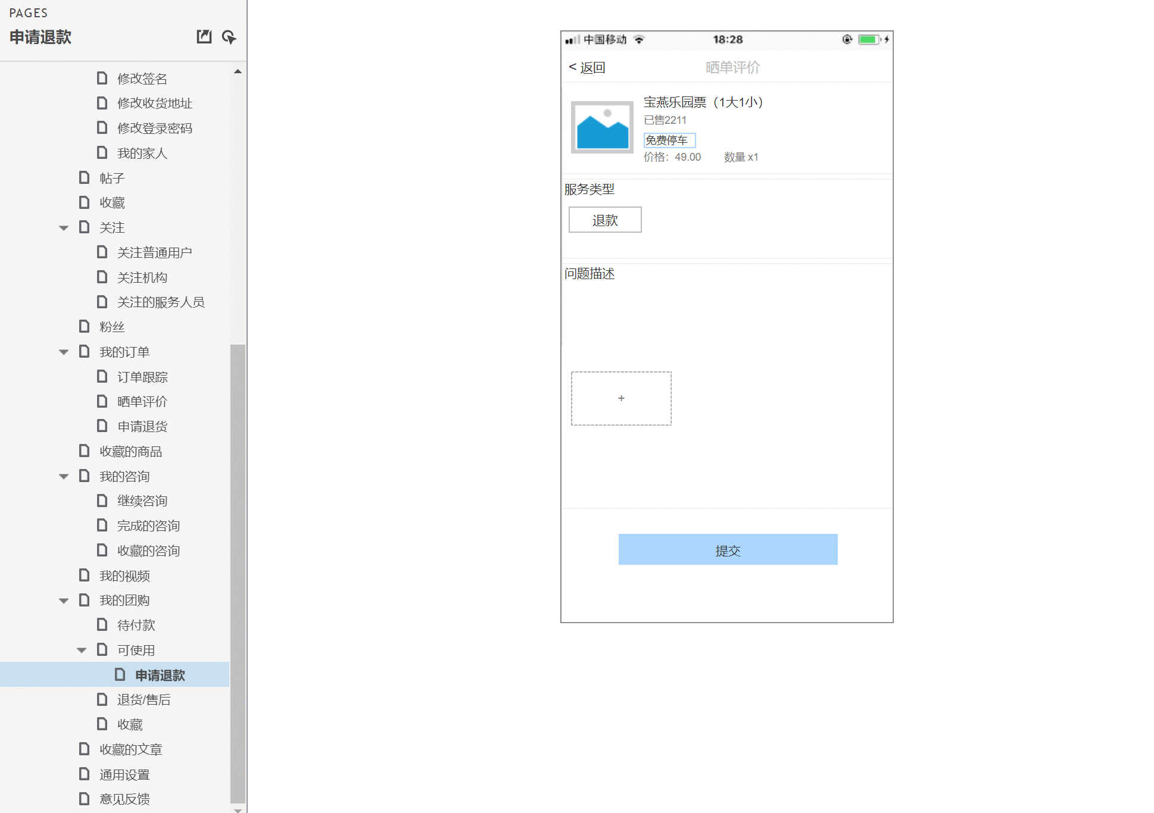
Task: Open the 完成的咨询 page
Action: point(149,526)
